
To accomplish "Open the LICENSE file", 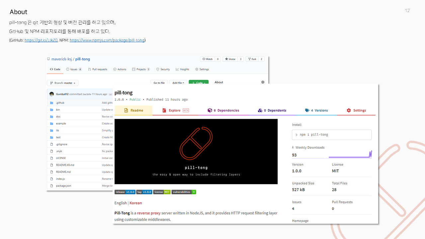I will click(61, 158).
